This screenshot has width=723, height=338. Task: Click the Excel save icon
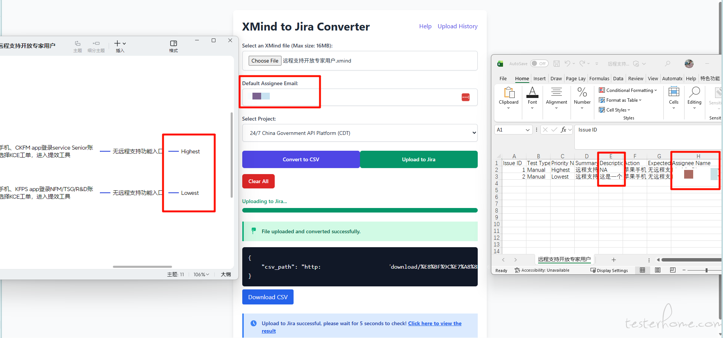click(556, 64)
